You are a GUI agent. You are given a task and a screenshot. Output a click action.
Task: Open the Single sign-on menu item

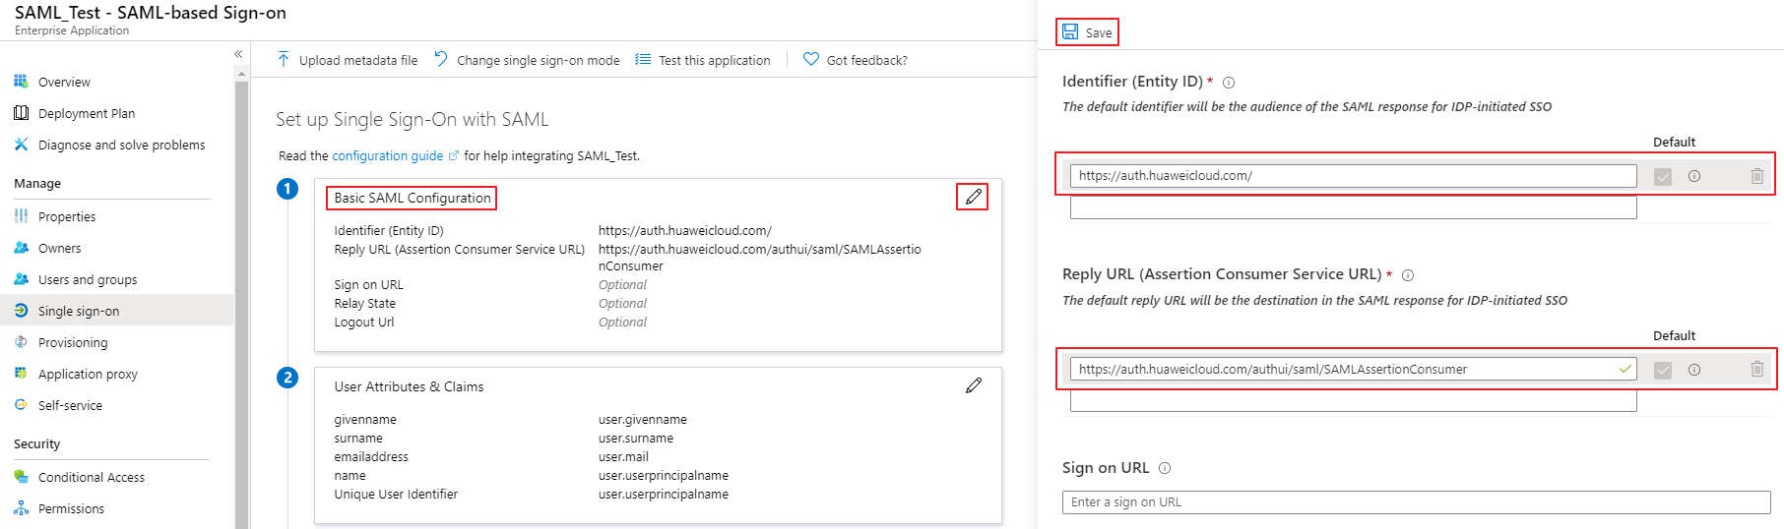[x=79, y=311]
